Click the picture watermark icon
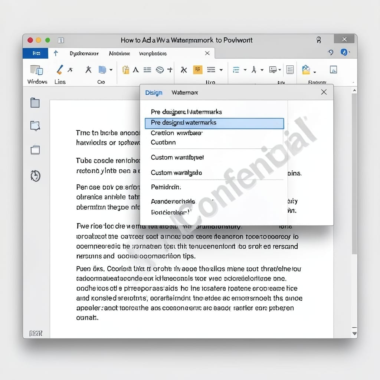The image size is (380, 380). (306, 70)
